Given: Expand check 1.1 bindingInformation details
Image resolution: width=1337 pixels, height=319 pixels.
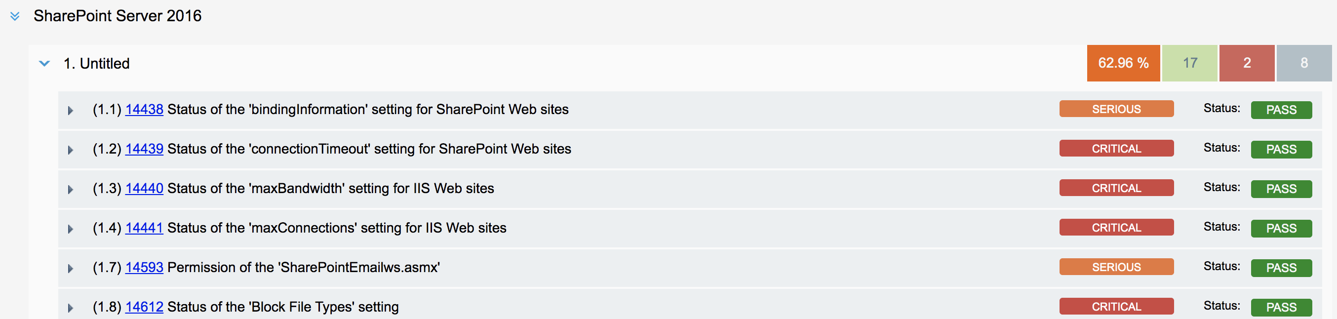Looking at the screenshot, I should [x=71, y=110].
